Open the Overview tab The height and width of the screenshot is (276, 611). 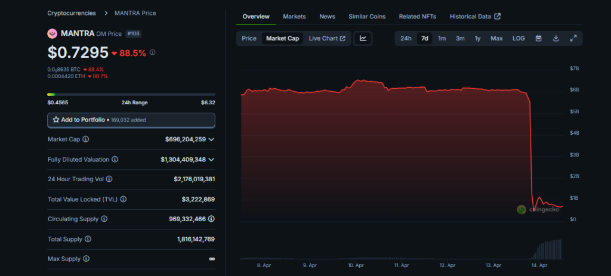256,16
